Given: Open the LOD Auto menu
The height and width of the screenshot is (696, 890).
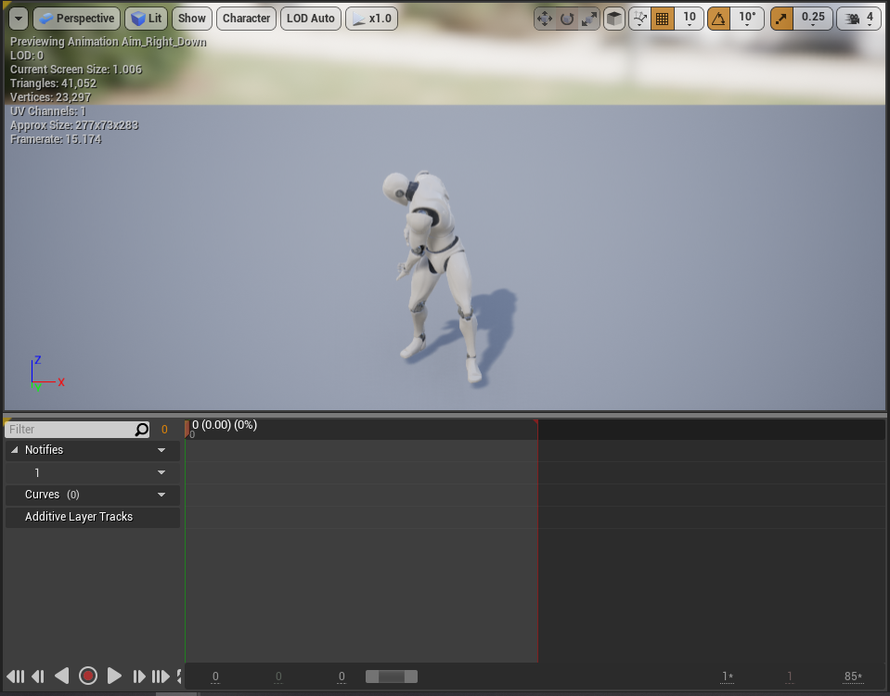Looking at the screenshot, I should click(311, 19).
